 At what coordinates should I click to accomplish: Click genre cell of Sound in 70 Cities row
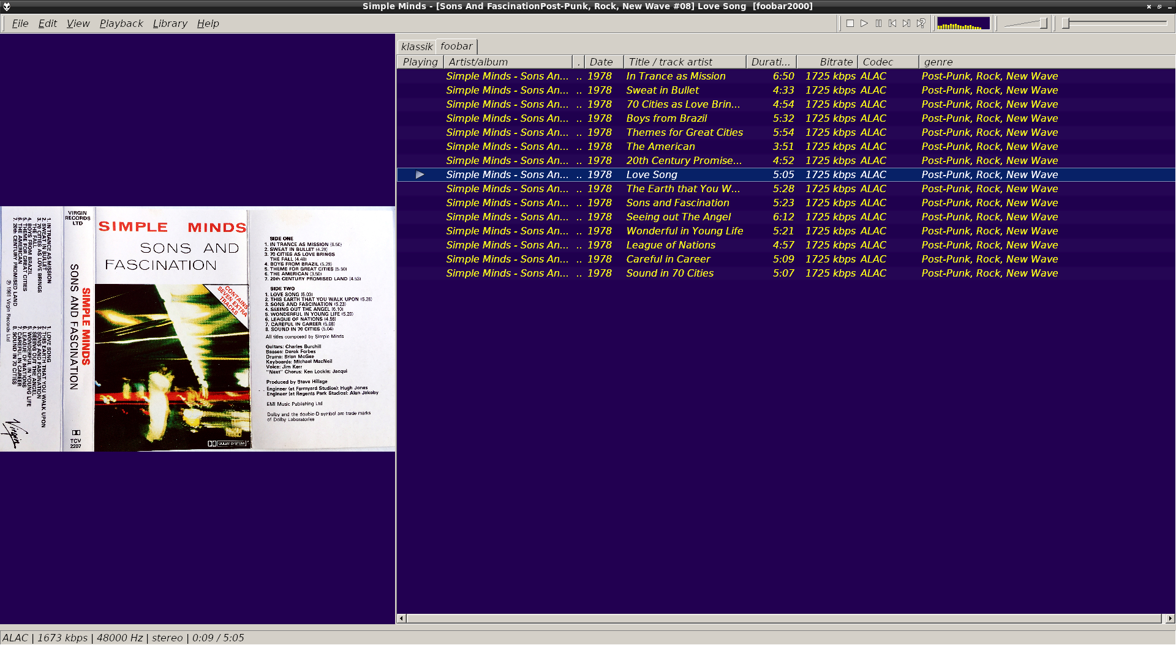tap(989, 274)
